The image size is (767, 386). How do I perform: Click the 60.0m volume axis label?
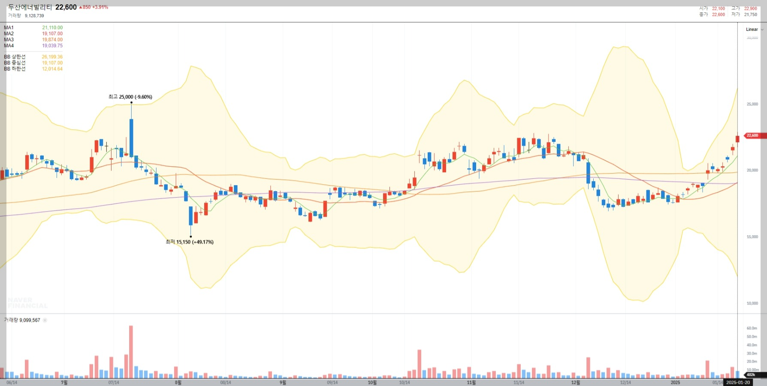752,328
